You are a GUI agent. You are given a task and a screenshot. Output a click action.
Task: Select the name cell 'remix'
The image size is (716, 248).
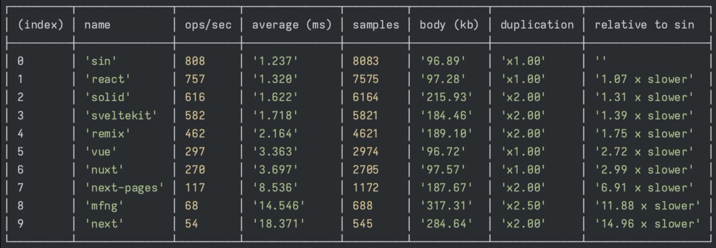(x=107, y=133)
